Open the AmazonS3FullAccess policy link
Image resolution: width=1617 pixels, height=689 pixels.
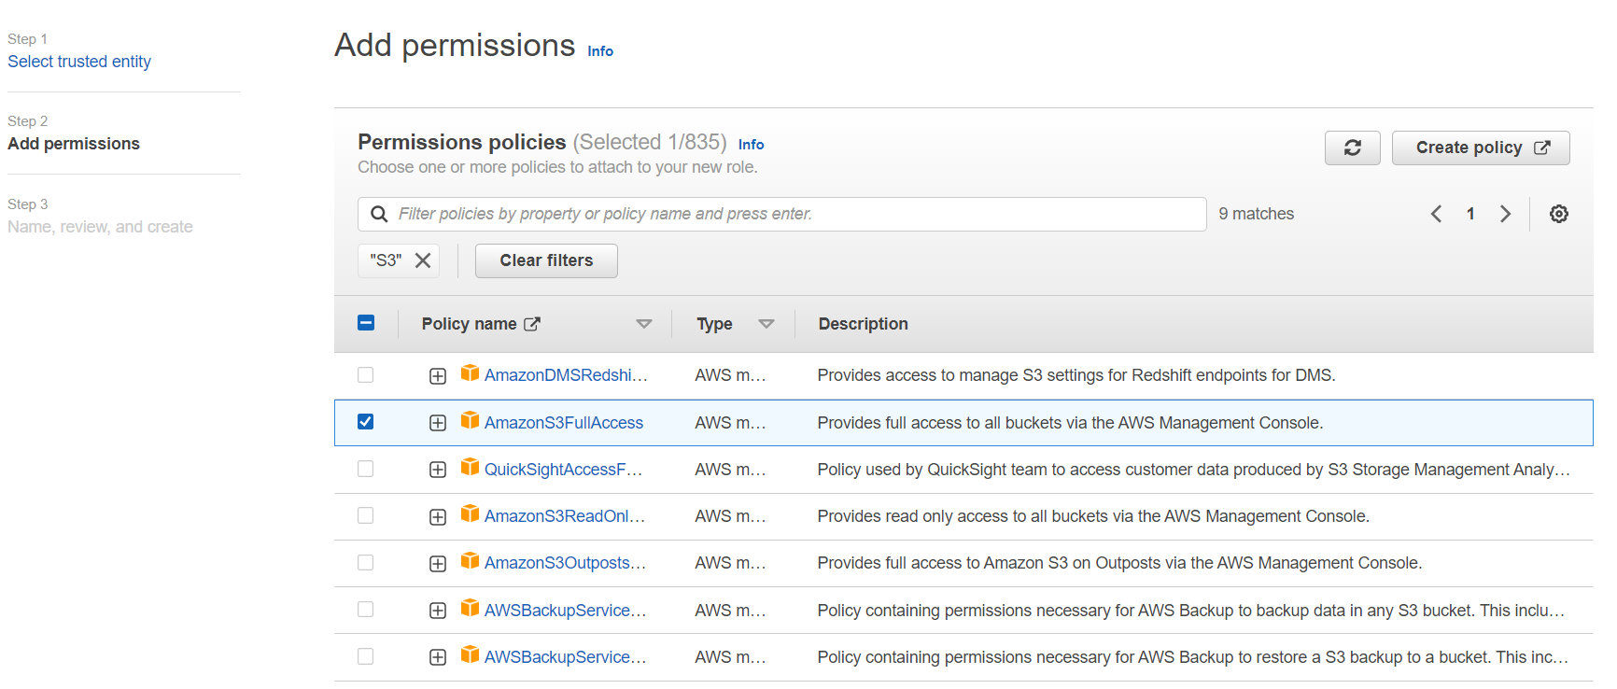[x=564, y=423]
